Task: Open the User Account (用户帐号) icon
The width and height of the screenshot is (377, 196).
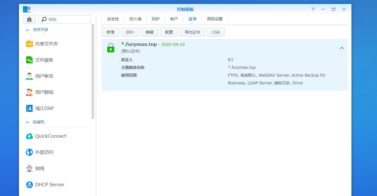Action: point(29,76)
